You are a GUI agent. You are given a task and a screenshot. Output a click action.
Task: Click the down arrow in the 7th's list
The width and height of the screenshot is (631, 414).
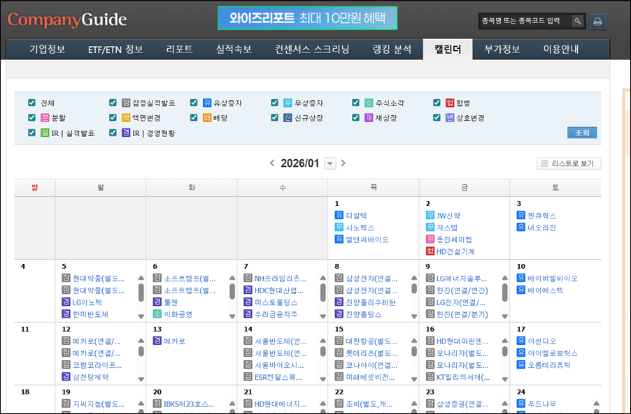(323, 316)
